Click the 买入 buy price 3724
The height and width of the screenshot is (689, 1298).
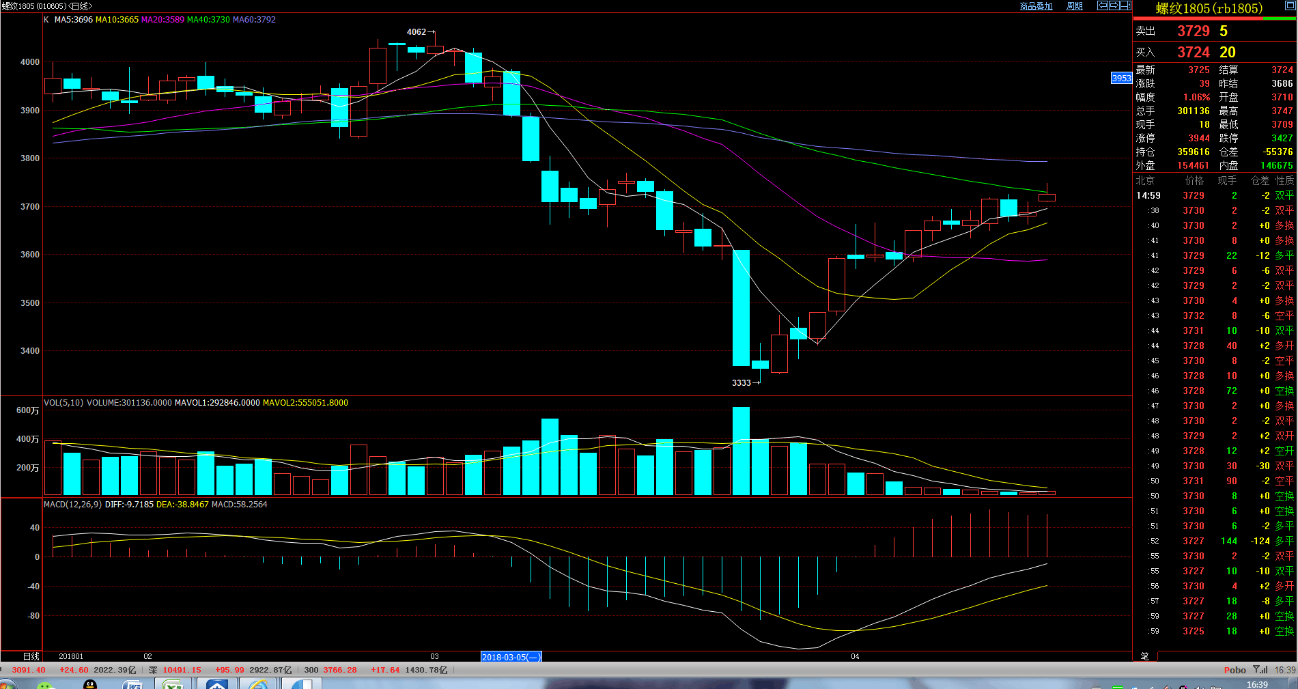coord(1193,53)
